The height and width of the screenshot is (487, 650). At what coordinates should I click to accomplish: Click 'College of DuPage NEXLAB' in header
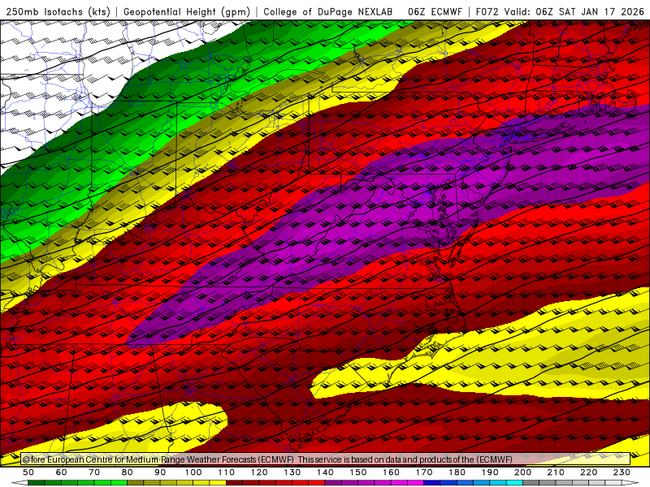click(x=328, y=11)
